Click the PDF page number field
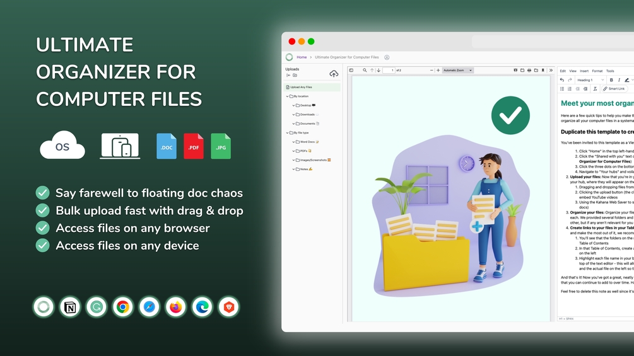 pos(389,70)
